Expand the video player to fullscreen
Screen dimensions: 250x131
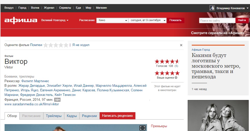point(142,128)
